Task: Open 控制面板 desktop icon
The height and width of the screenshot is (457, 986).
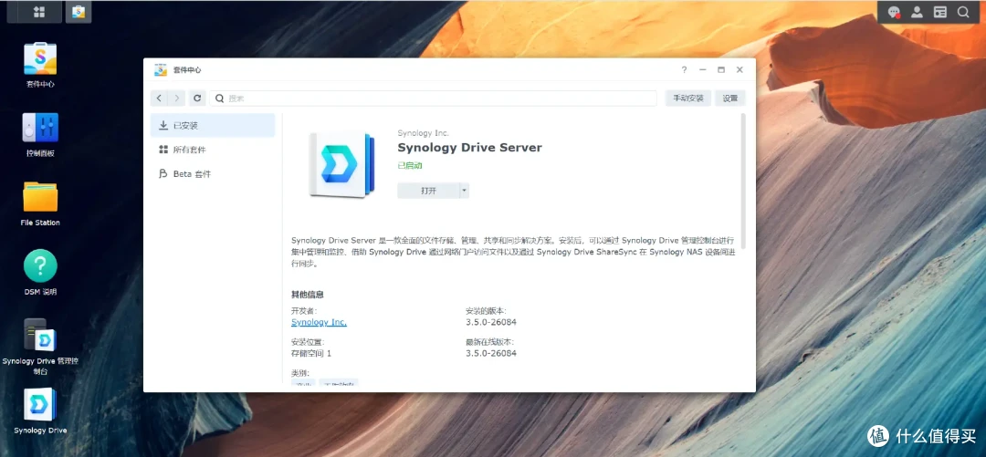Action: pyautogui.click(x=40, y=134)
